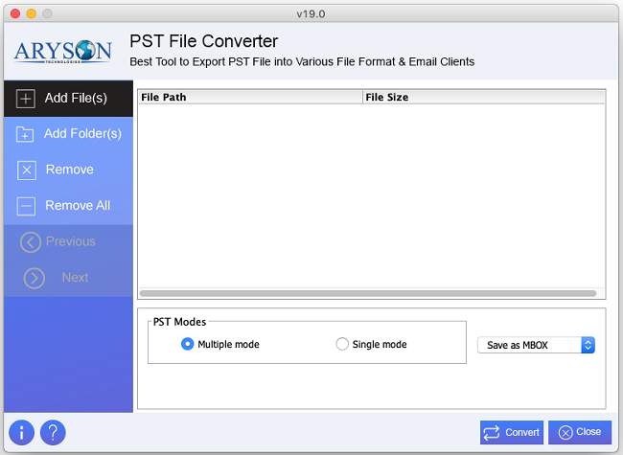Viewport: 623px width, 455px height.
Task: Click the horizontal scrollbar under file list
Action: pyautogui.click(x=368, y=293)
